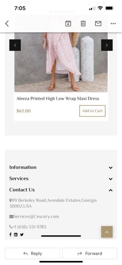
Task: Tap the gold scroll-to-top button
Action: coord(107,232)
